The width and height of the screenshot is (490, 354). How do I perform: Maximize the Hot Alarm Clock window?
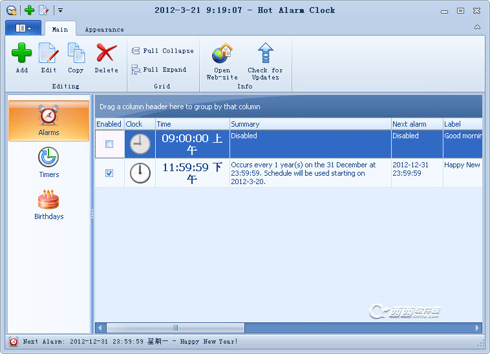click(460, 10)
